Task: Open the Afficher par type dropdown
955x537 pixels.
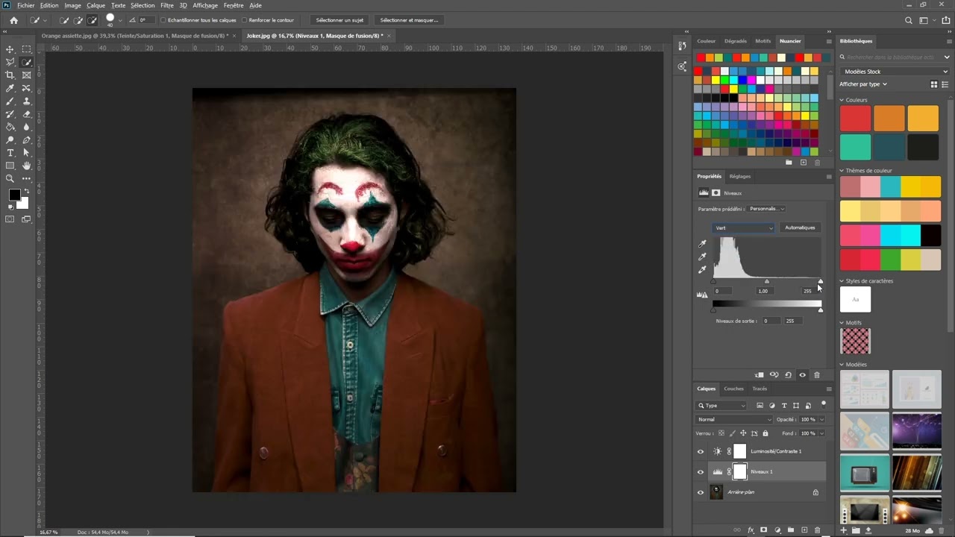Action: pos(863,84)
